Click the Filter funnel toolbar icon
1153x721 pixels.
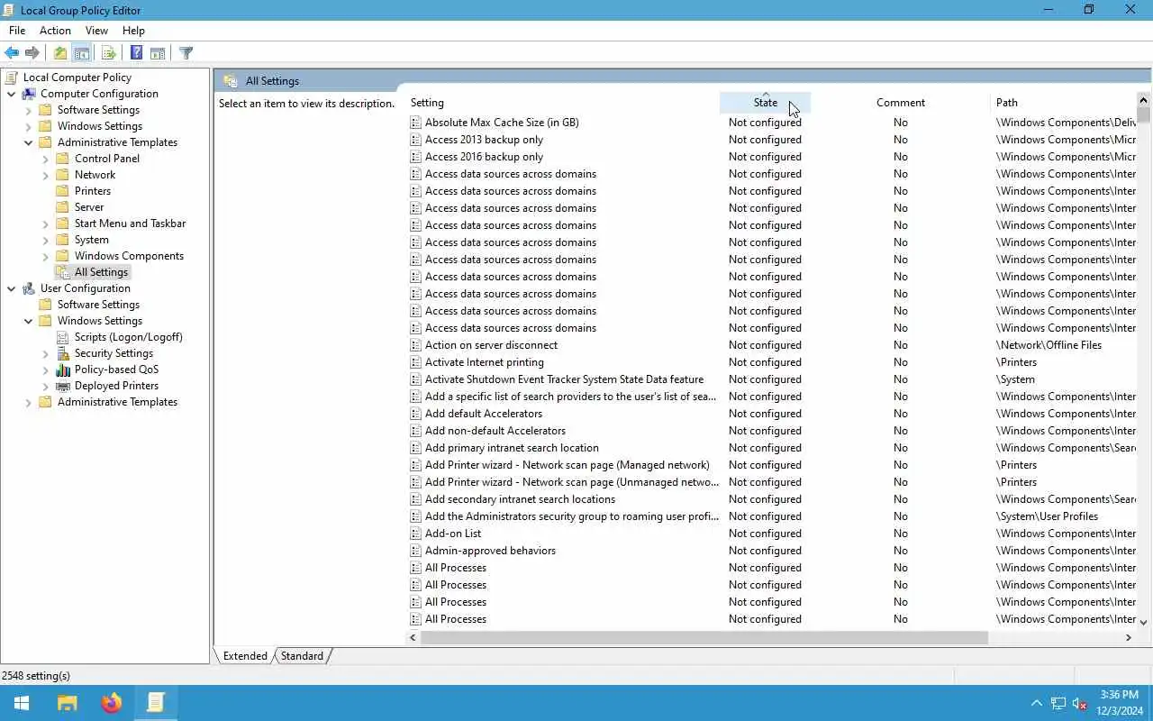[x=186, y=53]
